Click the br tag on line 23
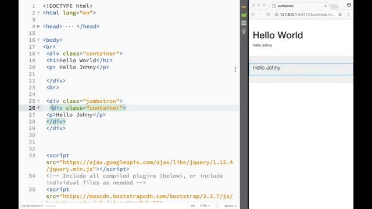Screen dimensions: 372x209 coord(53,88)
